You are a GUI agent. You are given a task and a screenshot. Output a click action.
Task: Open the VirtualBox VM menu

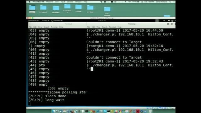click(38, 2)
